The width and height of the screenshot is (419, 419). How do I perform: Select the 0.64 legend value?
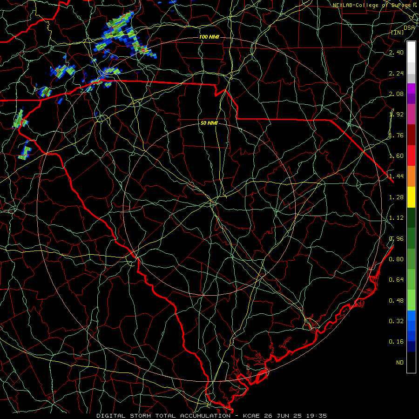click(396, 280)
